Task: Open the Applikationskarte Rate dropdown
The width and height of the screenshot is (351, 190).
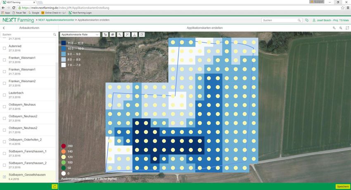Action: 80,35
